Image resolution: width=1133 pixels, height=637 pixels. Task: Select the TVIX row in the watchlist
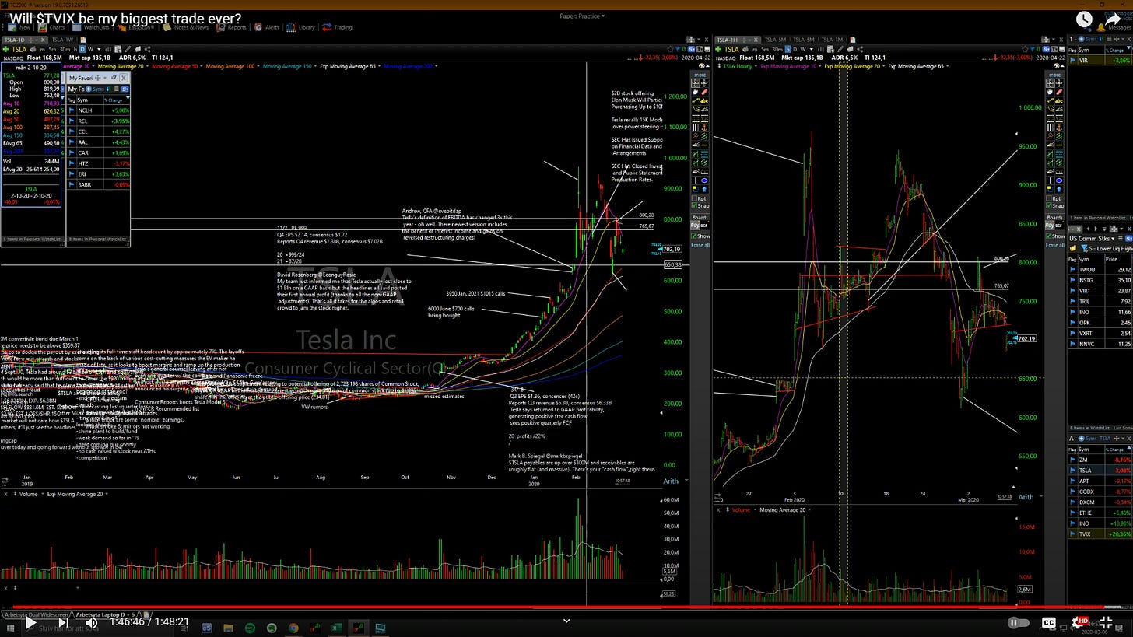1099,534
